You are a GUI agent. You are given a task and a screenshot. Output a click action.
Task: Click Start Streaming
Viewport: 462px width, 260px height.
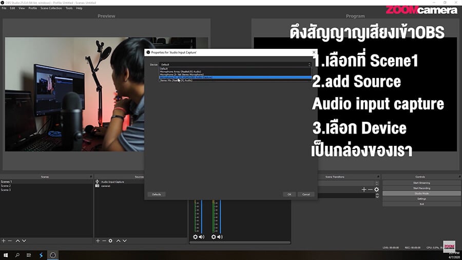pyautogui.click(x=421, y=183)
